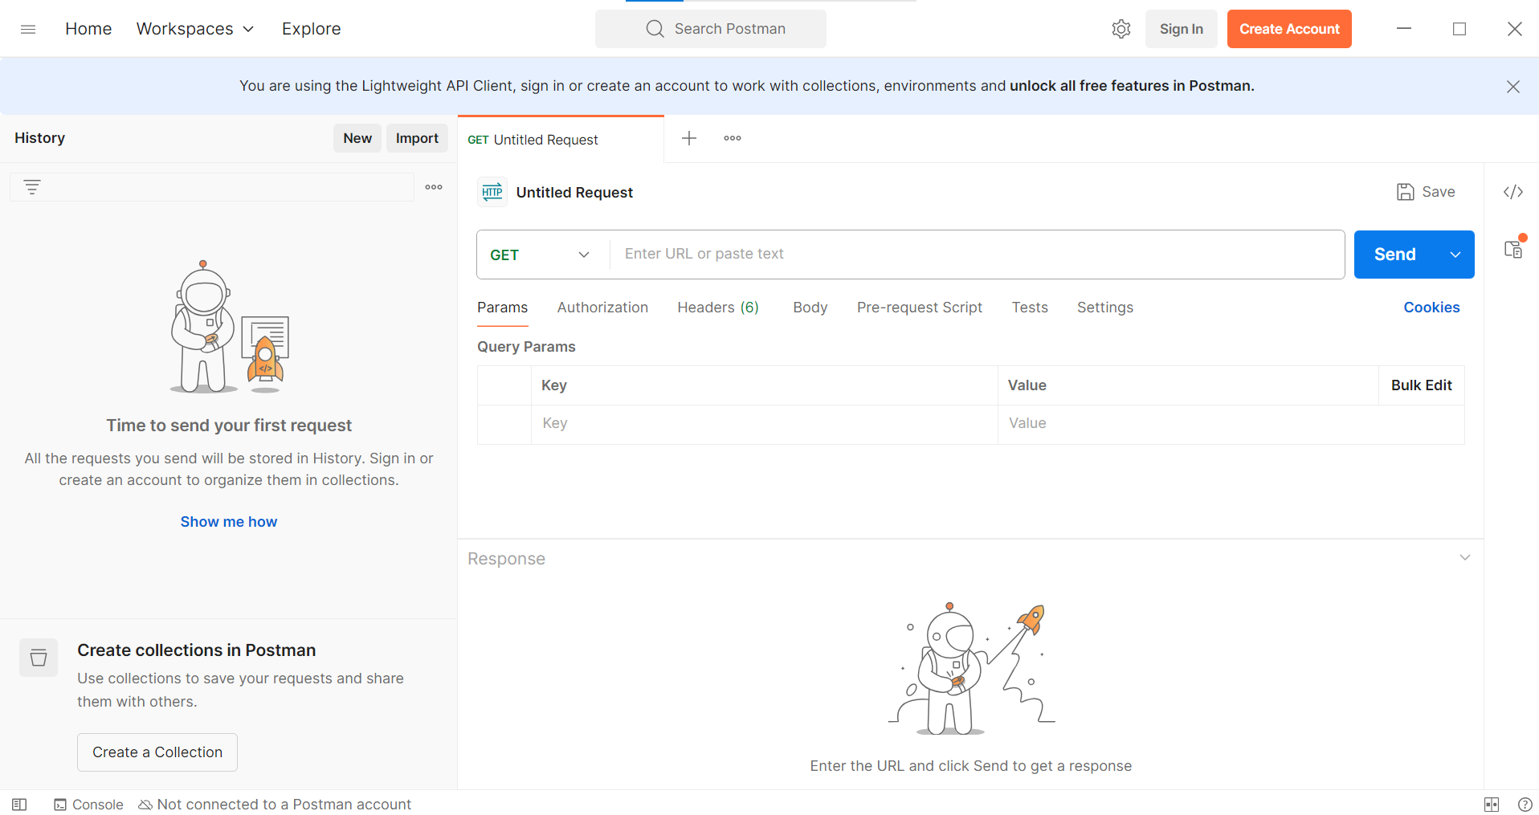Click the Not connected to a Postman account text
Screen dimensions: 1539x815
pos(284,805)
